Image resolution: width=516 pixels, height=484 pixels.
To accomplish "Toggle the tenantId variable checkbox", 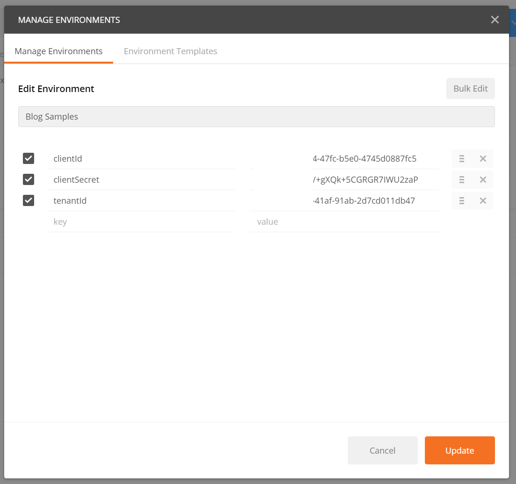I will tap(29, 200).
